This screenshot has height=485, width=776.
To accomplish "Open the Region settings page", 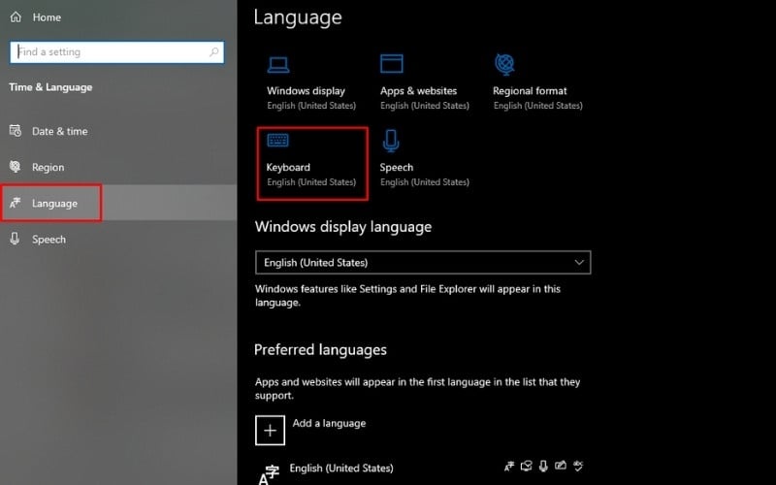I will pyautogui.click(x=48, y=167).
